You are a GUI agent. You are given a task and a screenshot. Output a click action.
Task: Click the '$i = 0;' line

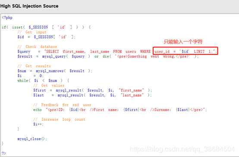point(31,76)
